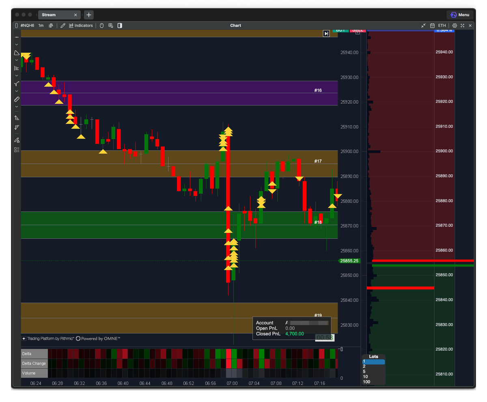Click the SELL button
This screenshot has height=402, width=487.
tap(358, 30)
